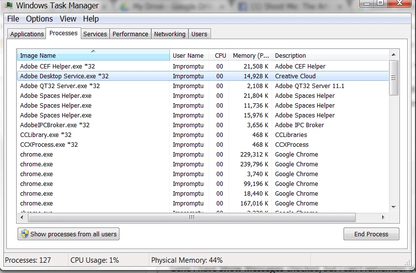The width and height of the screenshot is (416, 273).
Task: Open the Options menu
Action: coord(39,19)
